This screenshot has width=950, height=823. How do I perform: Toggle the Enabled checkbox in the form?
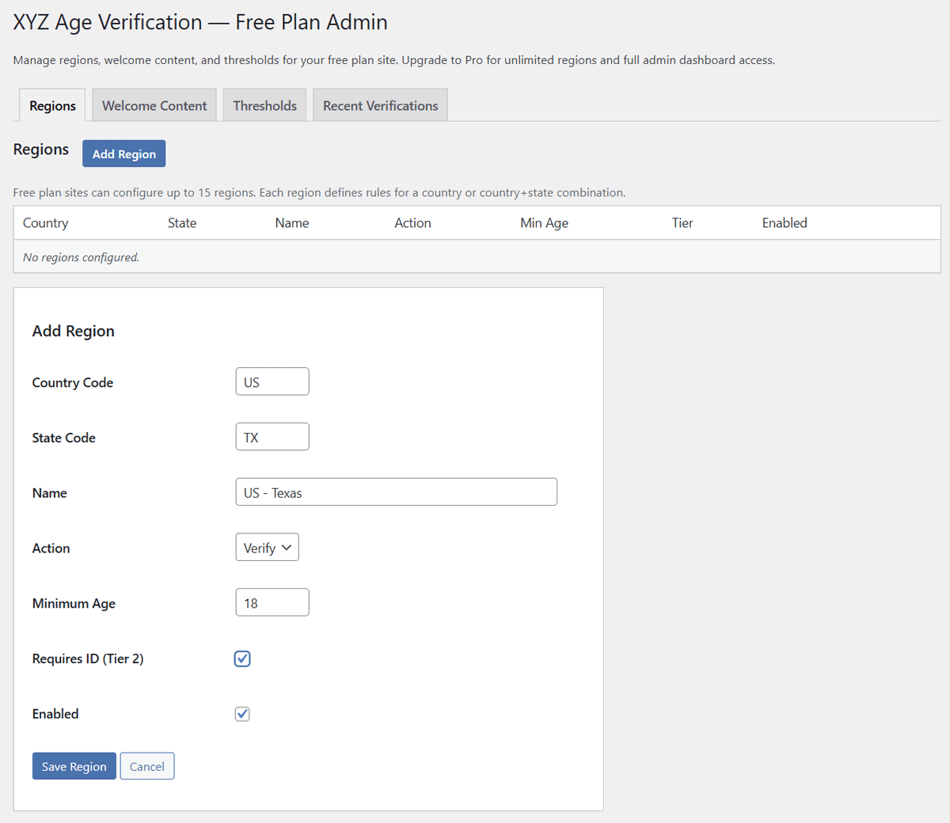pyautogui.click(x=242, y=714)
